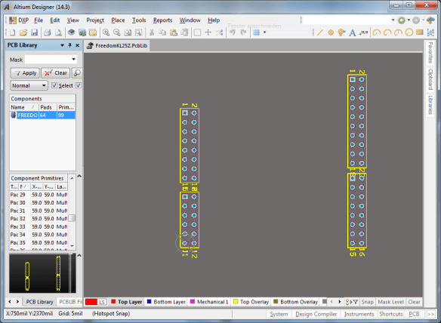Image resolution: width=441 pixels, height=323 pixels.
Task: Open the File menu
Action: click(x=39, y=20)
